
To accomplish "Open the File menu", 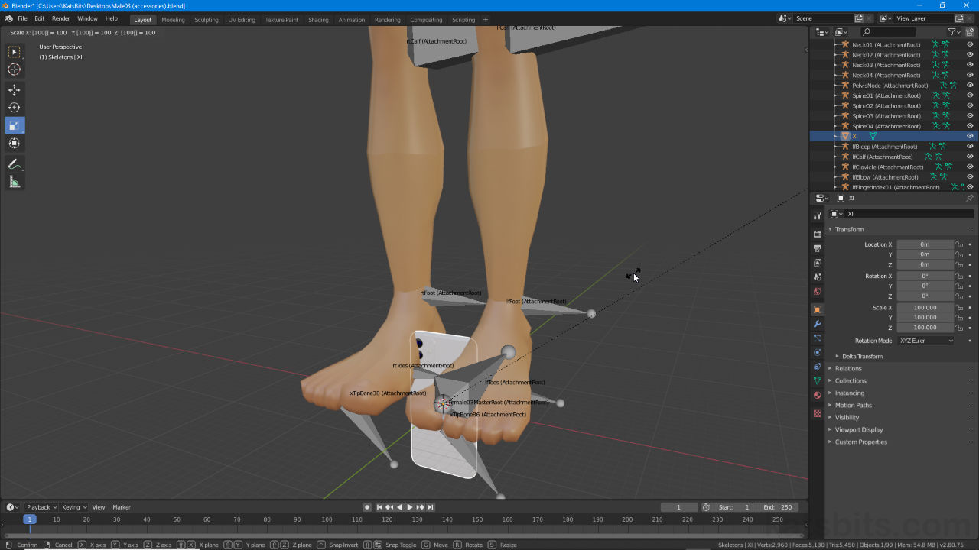I will (x=22, y=18).
